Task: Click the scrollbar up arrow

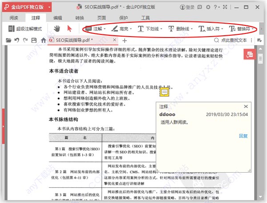Action: (260, 49)
